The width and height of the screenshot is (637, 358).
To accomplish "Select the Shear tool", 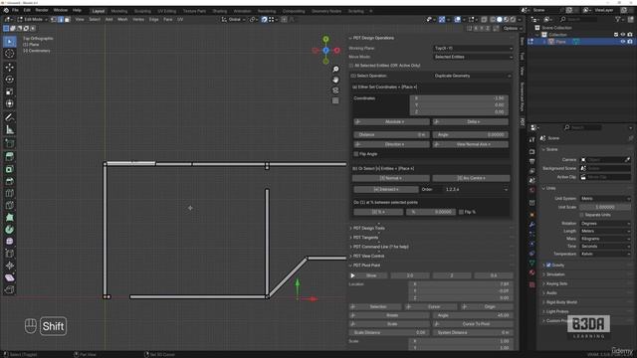I will point(9,278).
